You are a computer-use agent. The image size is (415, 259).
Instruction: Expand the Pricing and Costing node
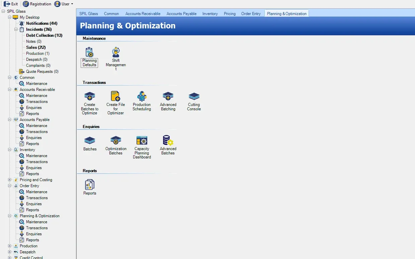pyautogui.click(x=10, y=180)
